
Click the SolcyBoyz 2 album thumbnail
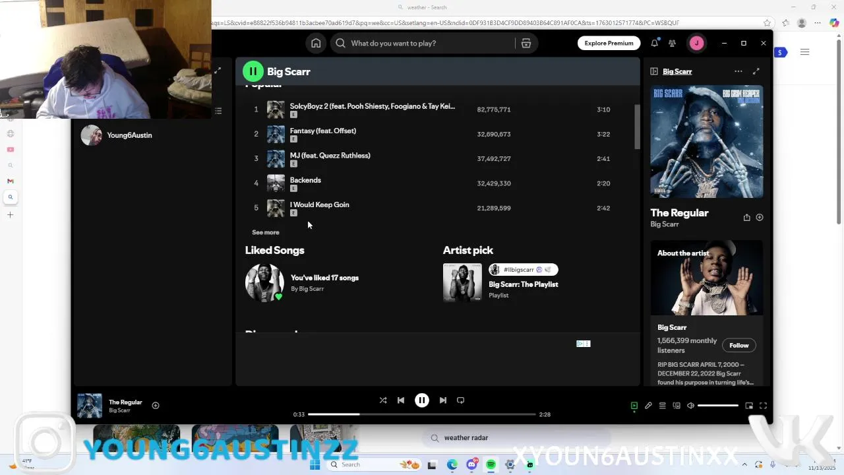[276, 110]
